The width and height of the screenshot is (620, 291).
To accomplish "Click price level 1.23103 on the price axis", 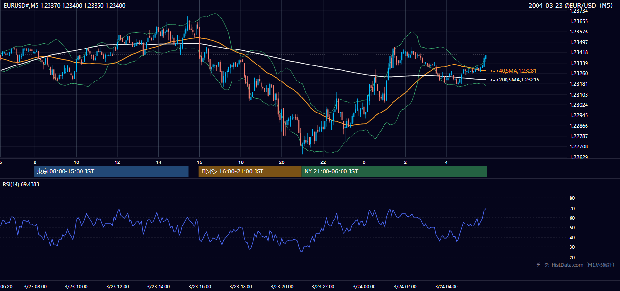I will click(578, 95).
